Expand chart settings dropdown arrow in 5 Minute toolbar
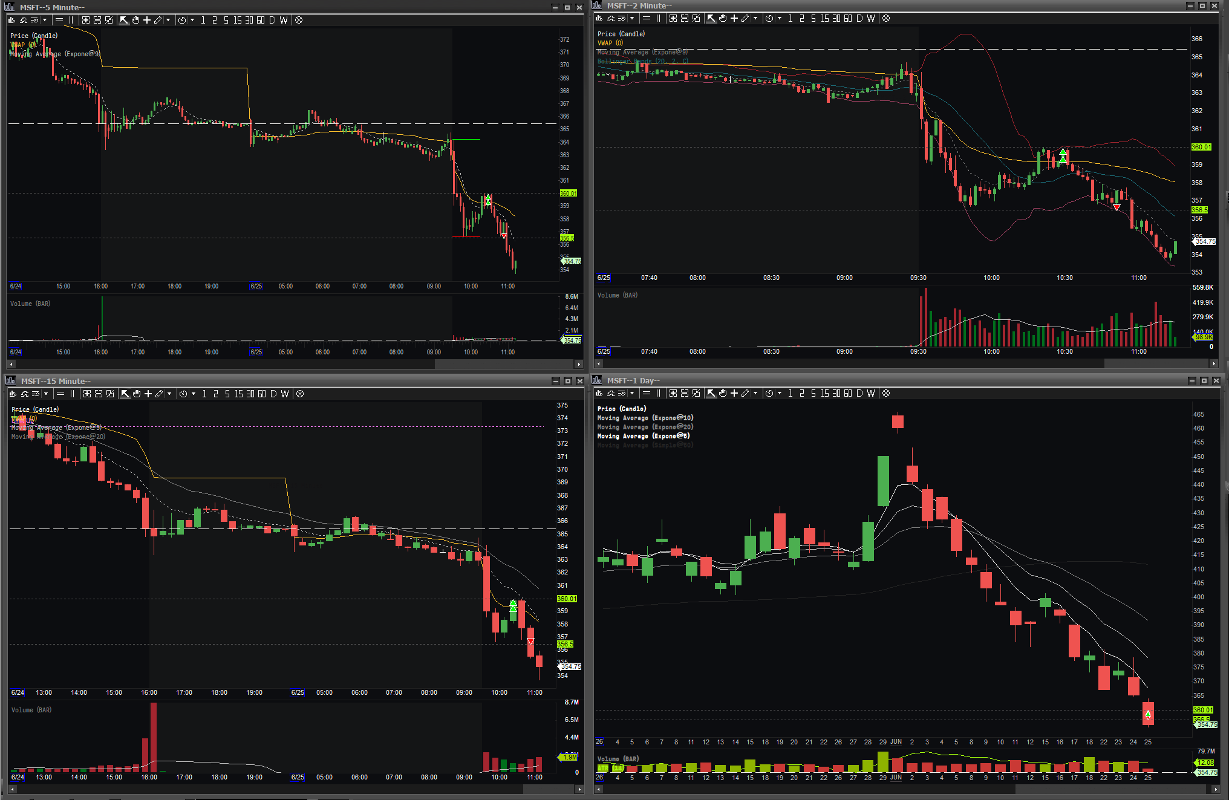Viewport: 1229px width, 800px height. (45, 20)
